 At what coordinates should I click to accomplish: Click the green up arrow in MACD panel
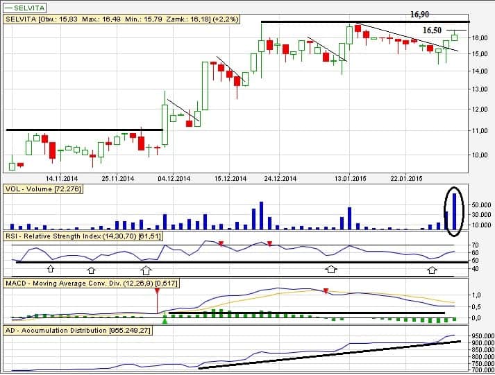[x=165, y=317]
